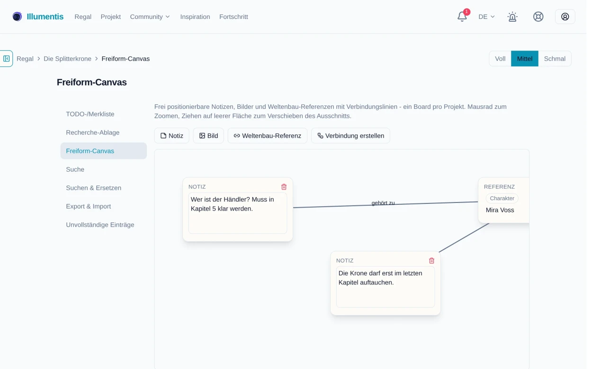Collapse the sidebar panel icon

tap(7, 59)
